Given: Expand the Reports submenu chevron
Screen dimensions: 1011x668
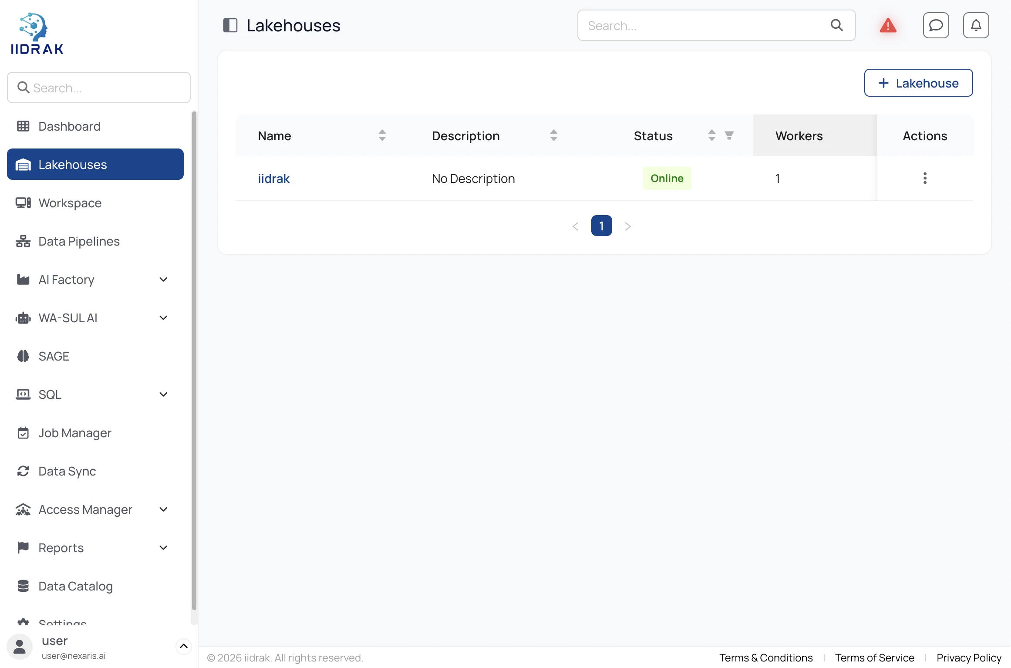Looking at the screenshot, I should 163,548.
